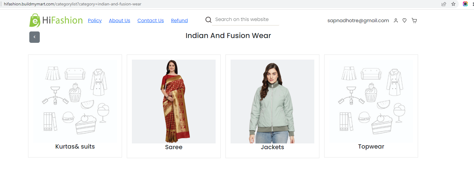
Task: Open the wishlist heart icon
Action: point(404,20)
